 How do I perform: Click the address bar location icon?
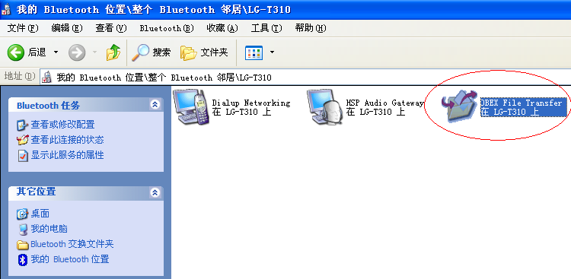[46, 78]
